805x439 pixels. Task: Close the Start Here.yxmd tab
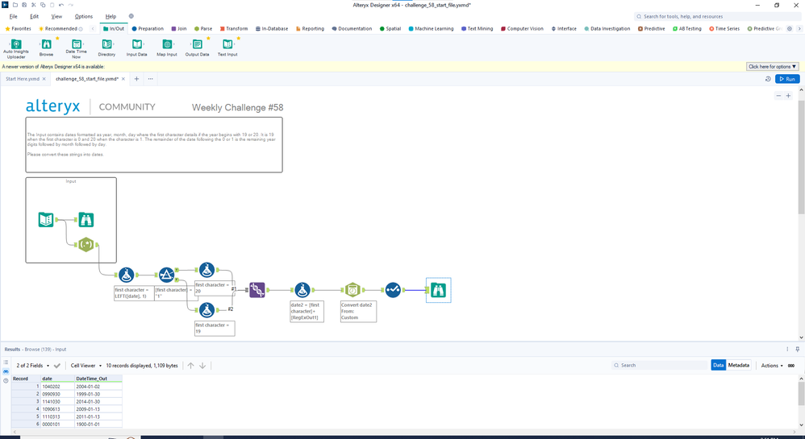pos(44,79)
